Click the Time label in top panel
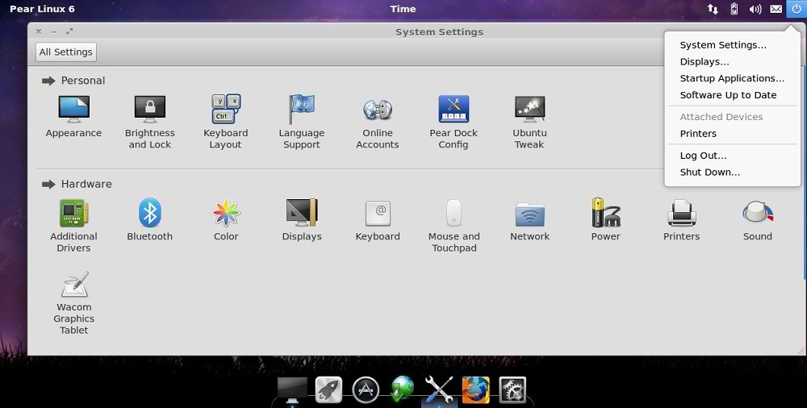This screenshot has height=408, width=807. click(403, 9)
